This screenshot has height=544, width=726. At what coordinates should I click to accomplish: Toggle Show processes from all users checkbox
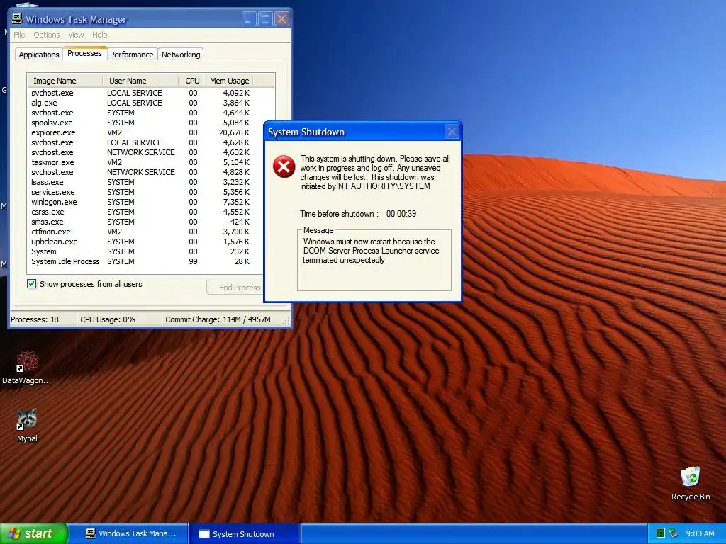point(31,283)
